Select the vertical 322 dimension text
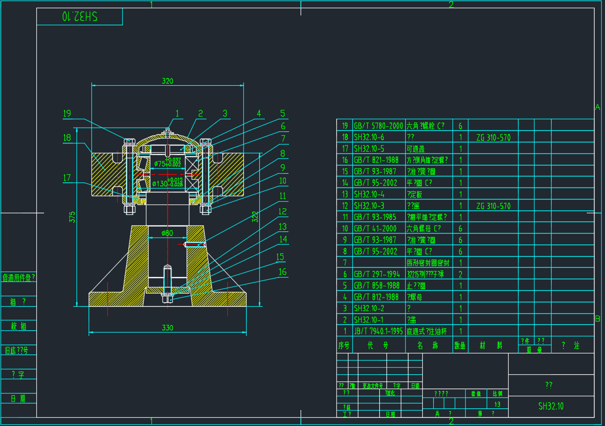 tap(255, 217)
